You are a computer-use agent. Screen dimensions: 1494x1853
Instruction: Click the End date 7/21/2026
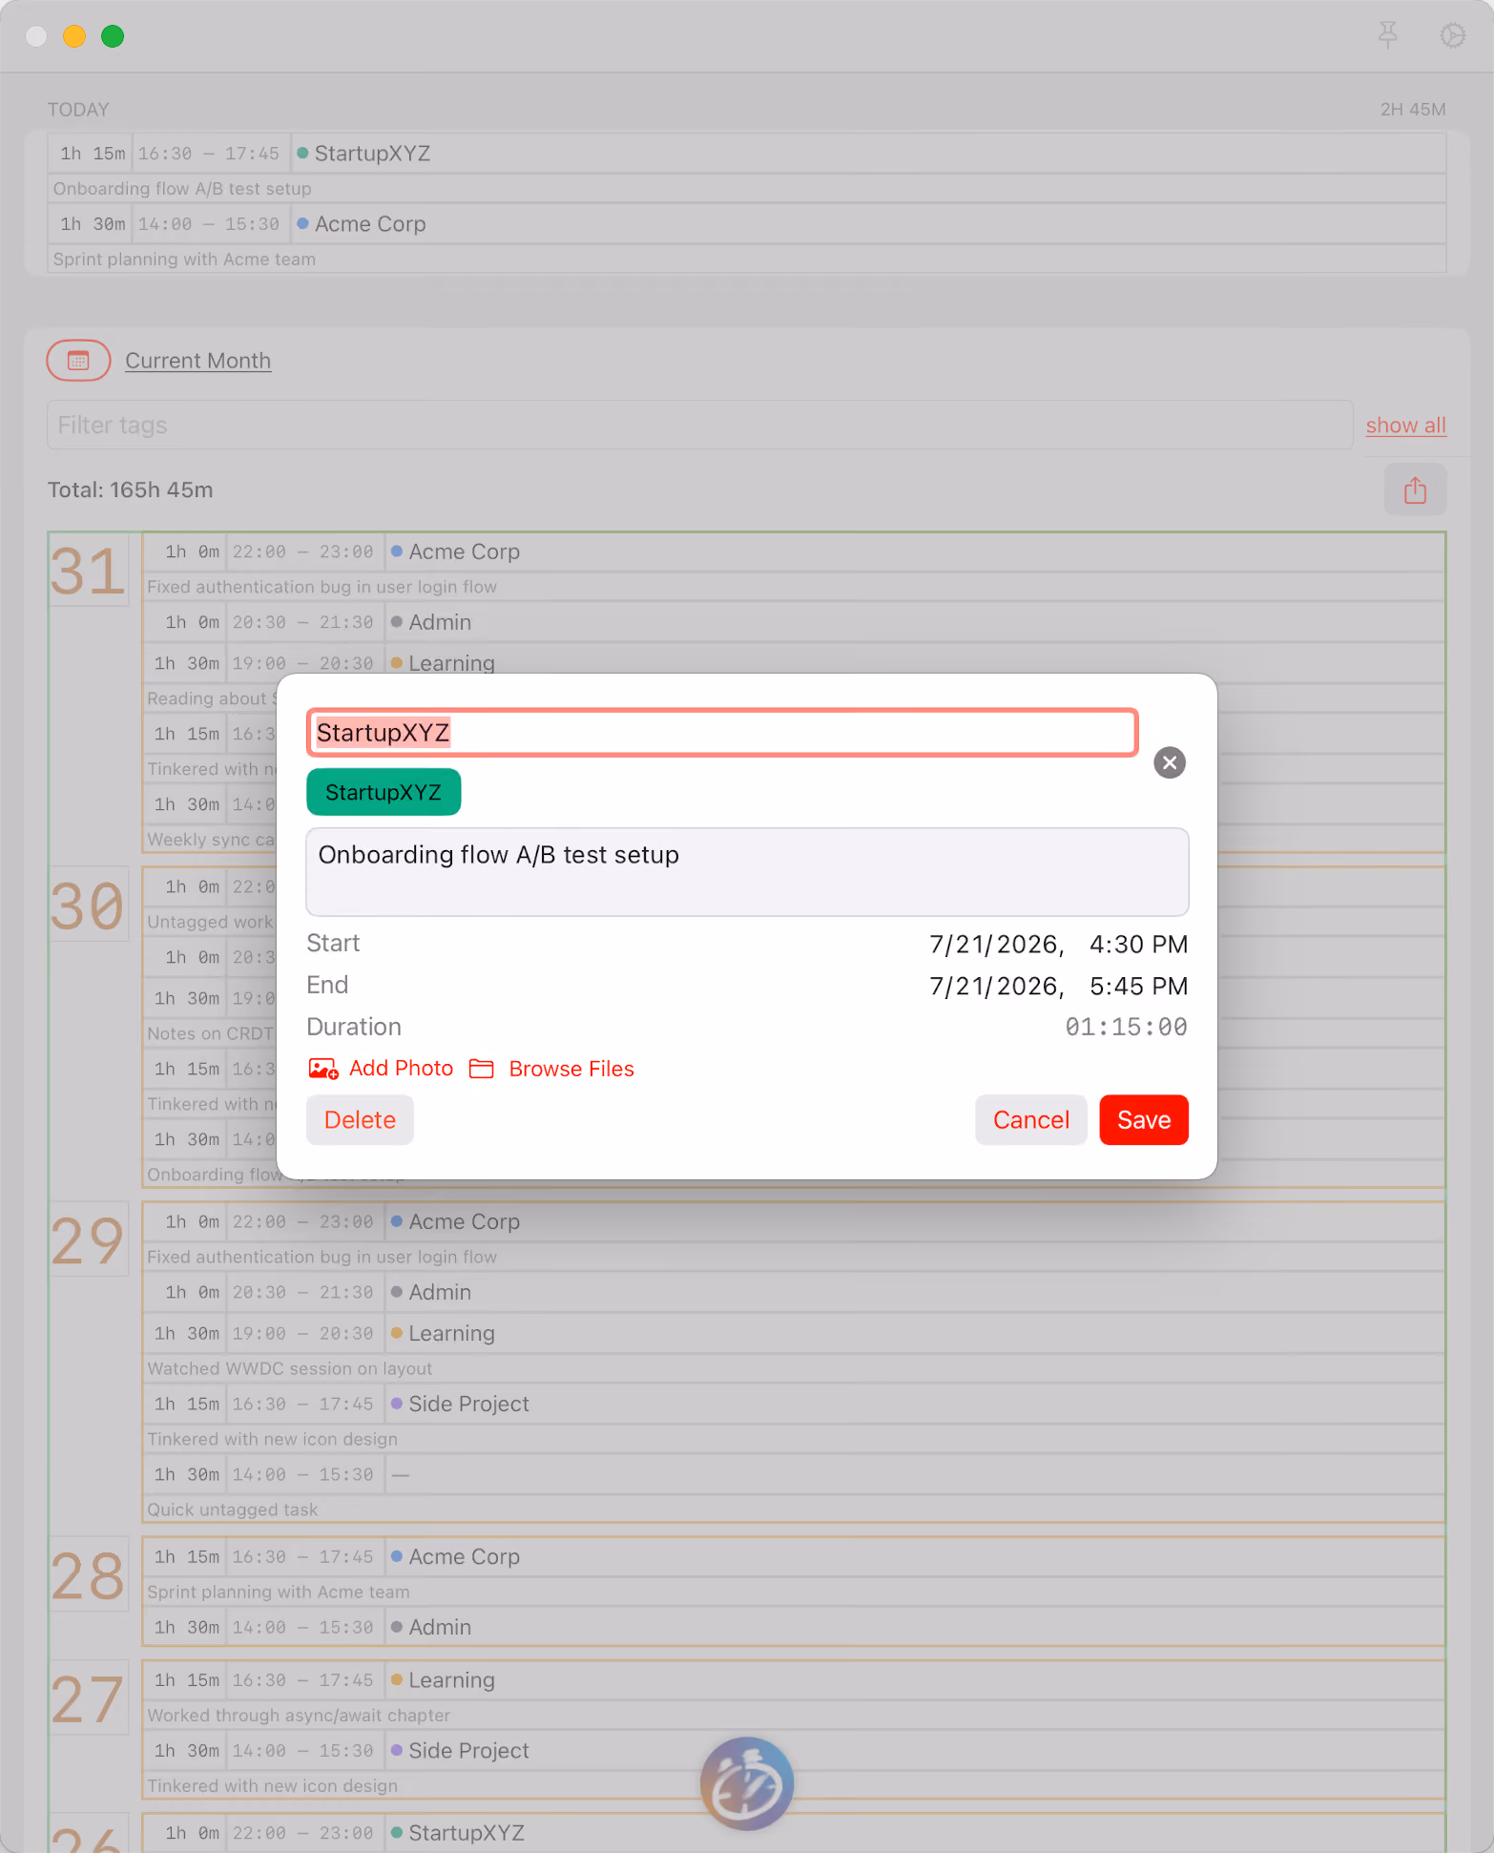point(996,987)
